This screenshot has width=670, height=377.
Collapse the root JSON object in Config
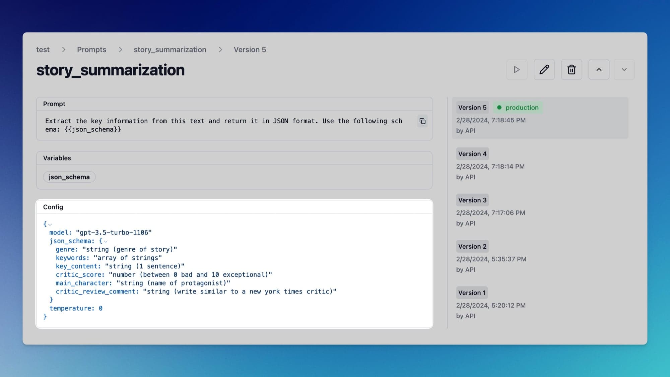(50, 225)
